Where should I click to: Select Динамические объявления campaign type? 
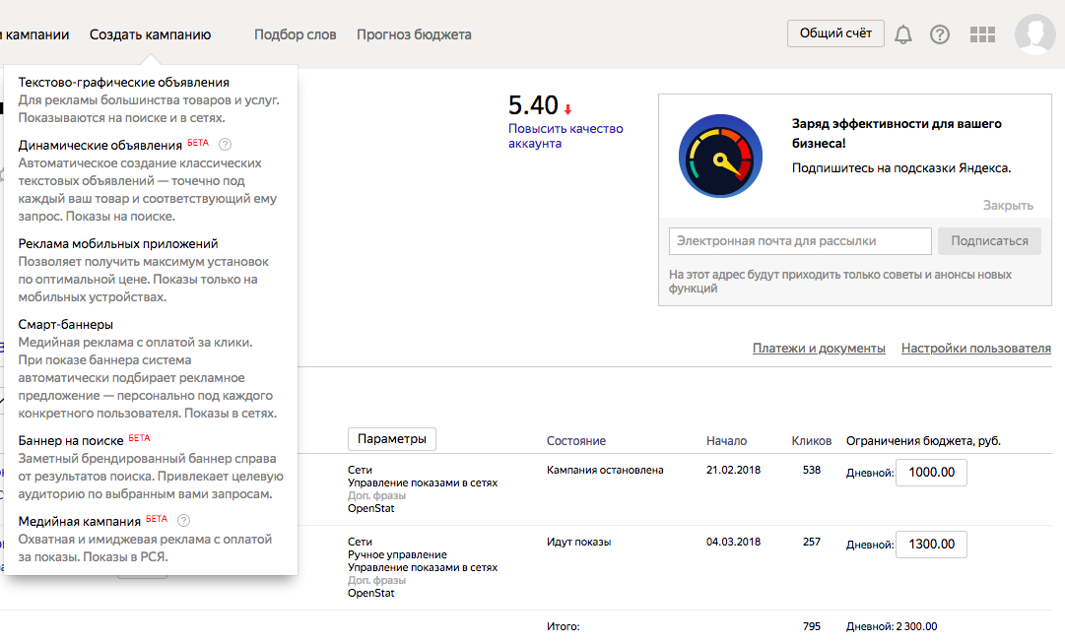coord(100,146)
